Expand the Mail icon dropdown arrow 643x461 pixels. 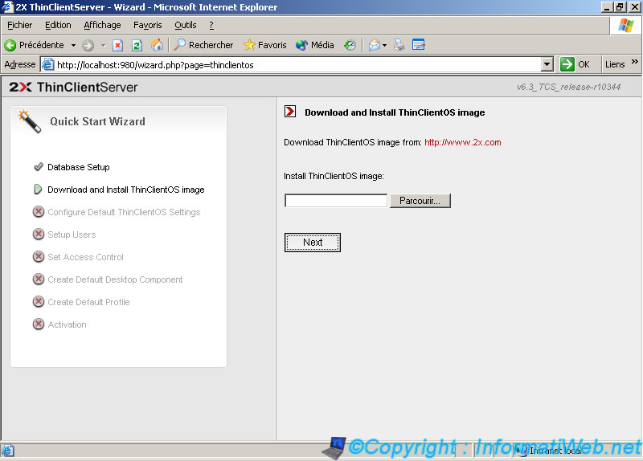(385, 45)
